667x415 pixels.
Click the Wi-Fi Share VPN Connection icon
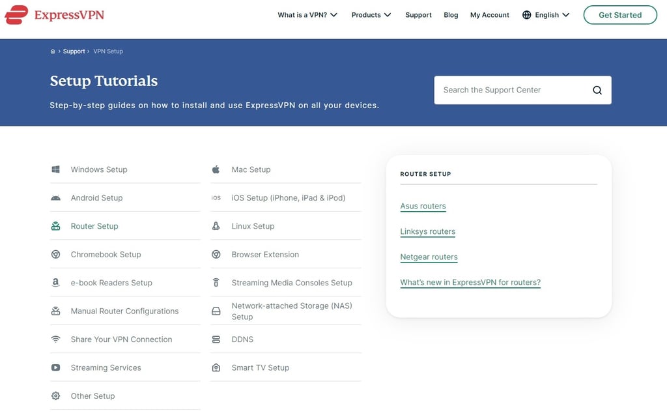(x=56, y=339)
